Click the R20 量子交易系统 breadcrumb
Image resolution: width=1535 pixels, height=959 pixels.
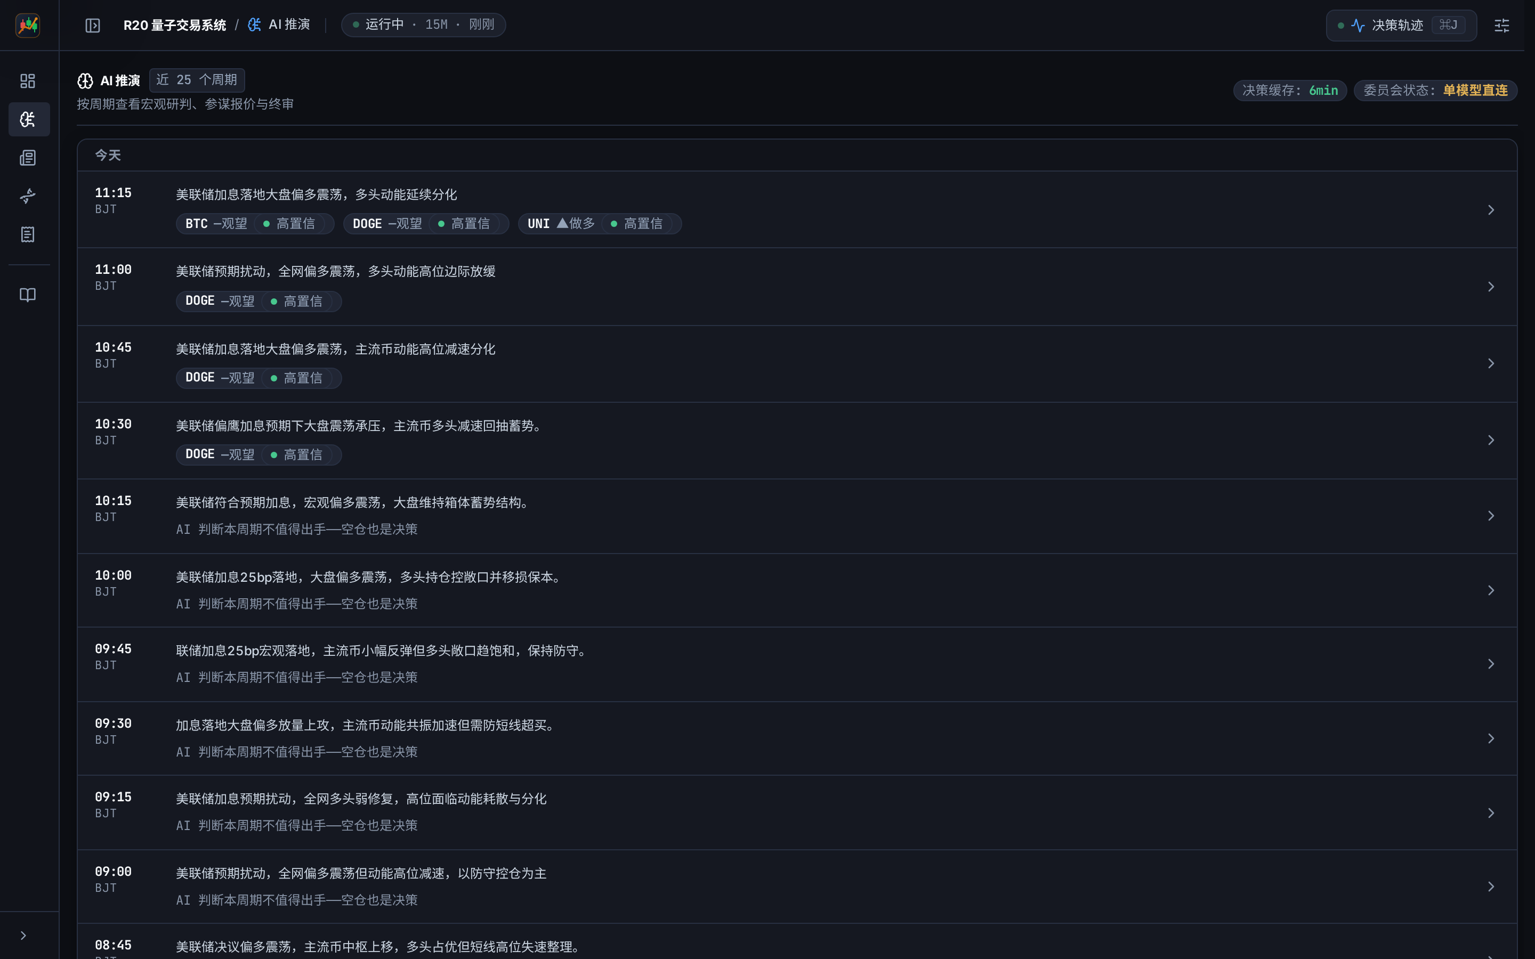tap(174, 26)
